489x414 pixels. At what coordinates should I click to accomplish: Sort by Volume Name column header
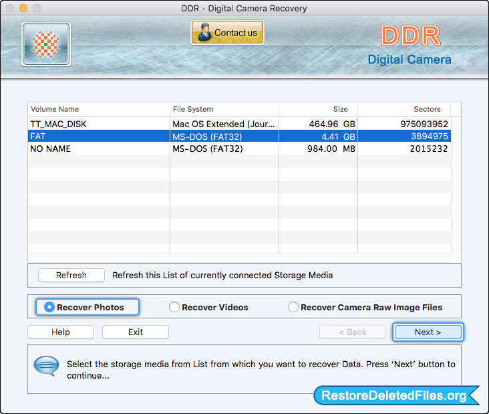pyautogui.click(x=99, y=109)
